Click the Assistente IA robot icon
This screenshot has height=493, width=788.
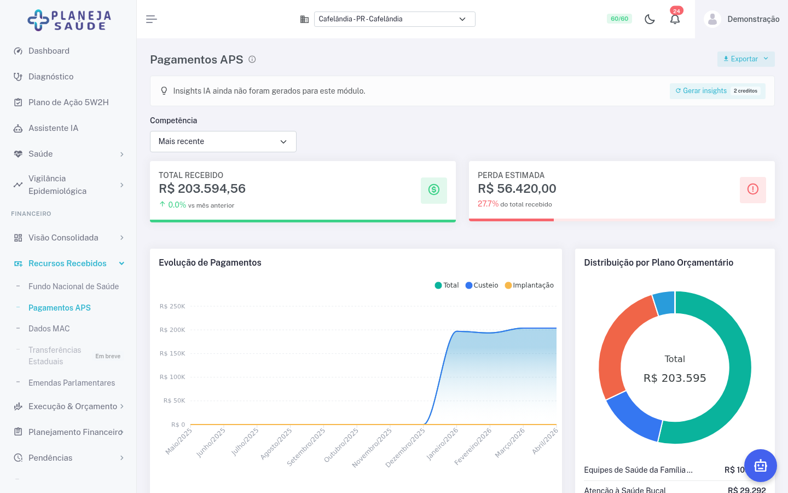pos(18,128)
